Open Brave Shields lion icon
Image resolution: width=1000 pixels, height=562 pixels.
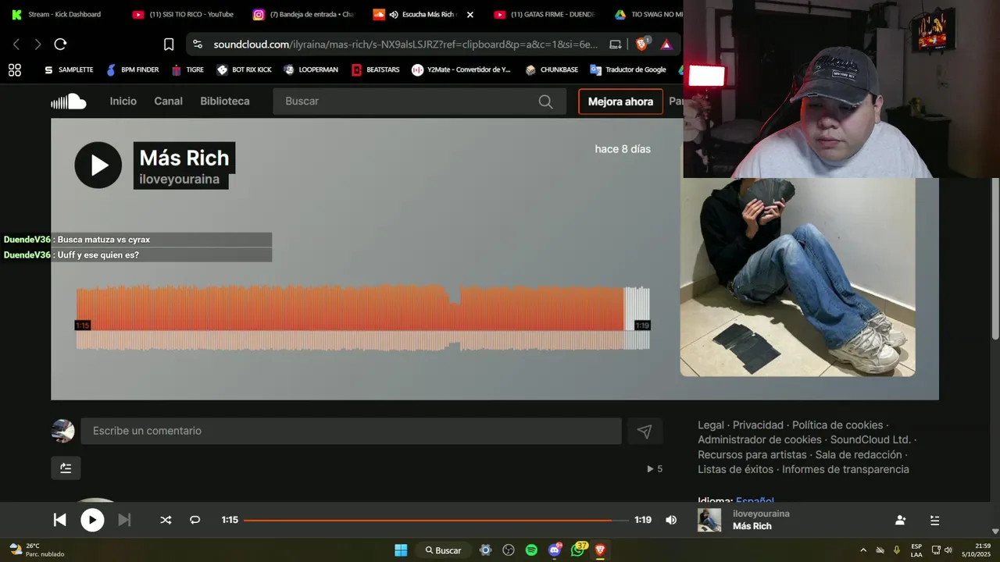(641, 44)
